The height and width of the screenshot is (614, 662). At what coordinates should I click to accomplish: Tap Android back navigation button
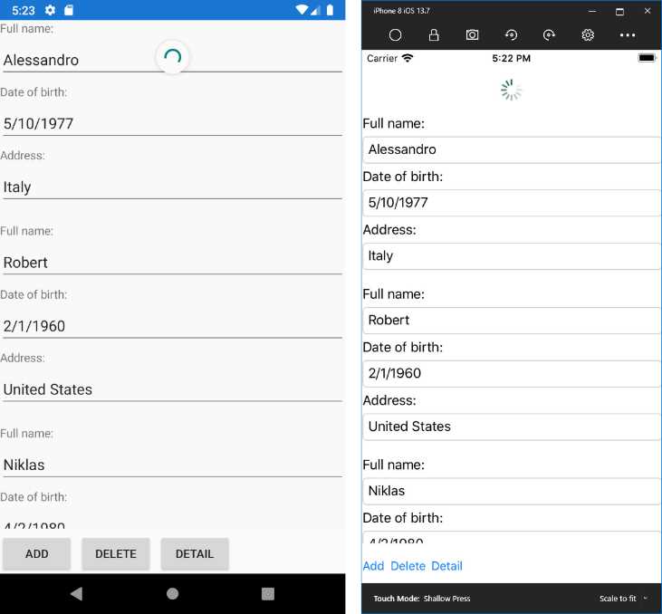tap(76, 594)
